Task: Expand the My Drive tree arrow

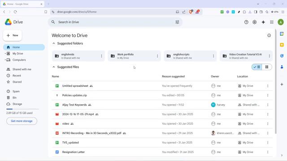Action: pyautogui.click(x=5, y=54)
